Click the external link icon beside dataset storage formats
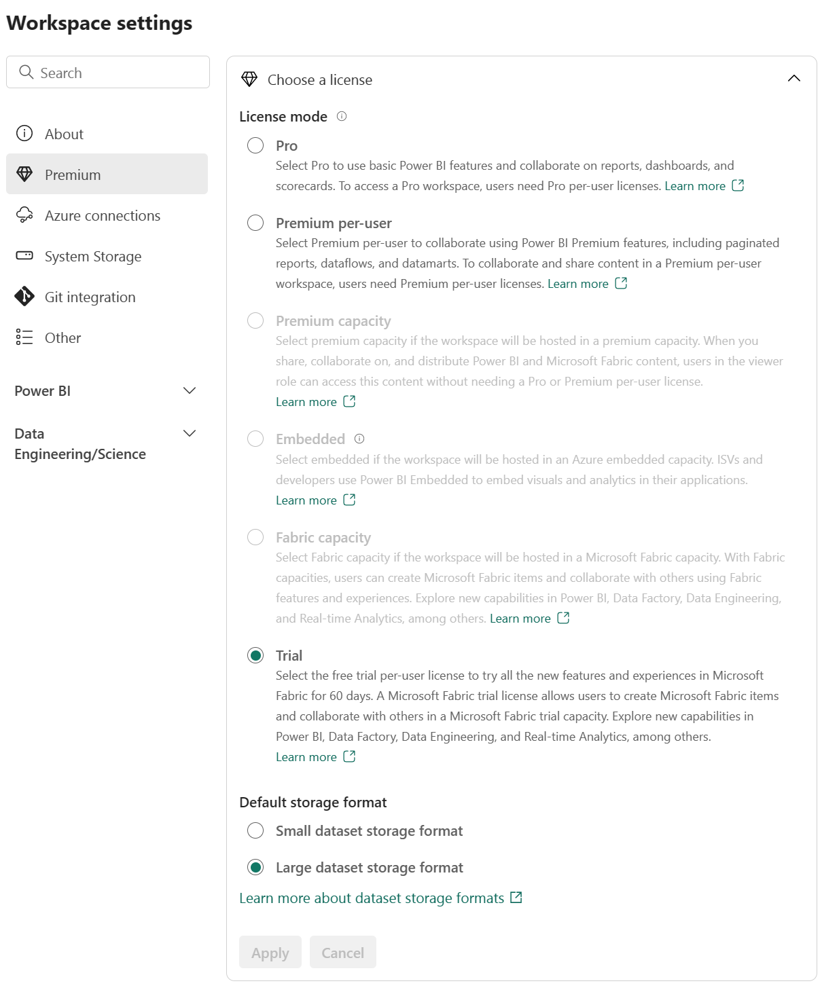839x992 pixels. pos(516,898)
